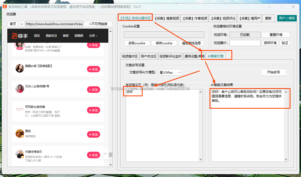Click the ×不可用链接 button
Screen dimensions: 301x177
[98, 24]
